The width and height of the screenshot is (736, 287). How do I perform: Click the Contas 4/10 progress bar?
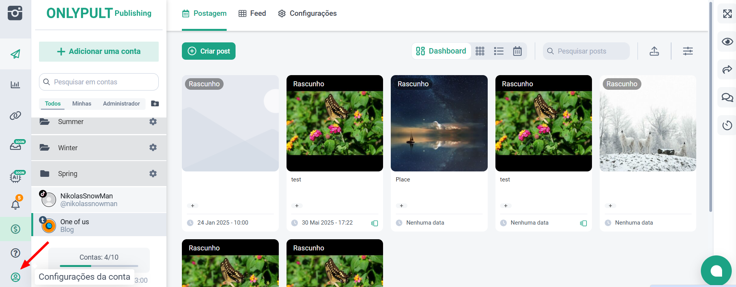click(x=99, y=266)
